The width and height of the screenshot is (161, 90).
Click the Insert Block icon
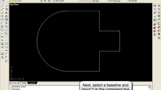click(x=2, y=44)
